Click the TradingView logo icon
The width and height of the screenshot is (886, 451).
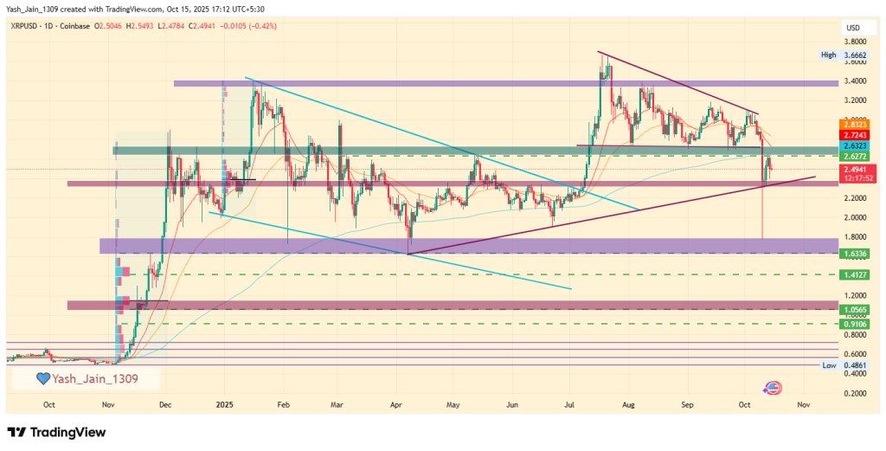point(16,432)
